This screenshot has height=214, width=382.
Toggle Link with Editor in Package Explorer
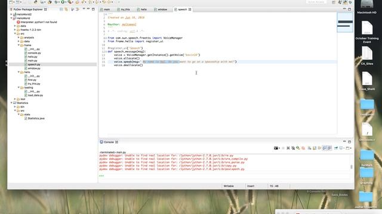point(66,10)
